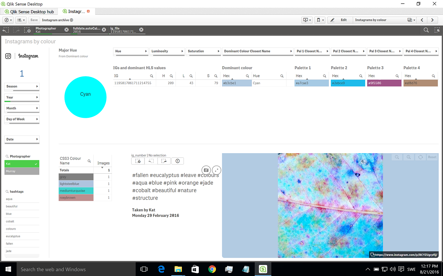Search the Dominant colour Hex column
This screenshot has height=276, width=443.
(x=248, y=76)
